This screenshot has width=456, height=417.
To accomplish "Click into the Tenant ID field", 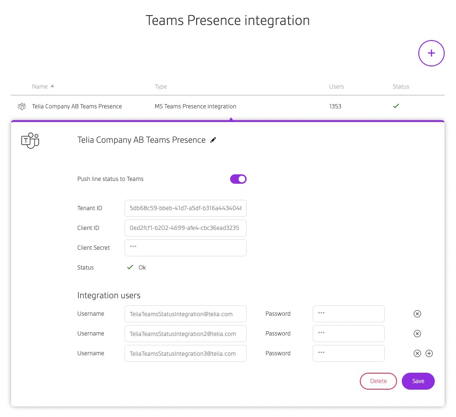I will click(x=185, y=208).
